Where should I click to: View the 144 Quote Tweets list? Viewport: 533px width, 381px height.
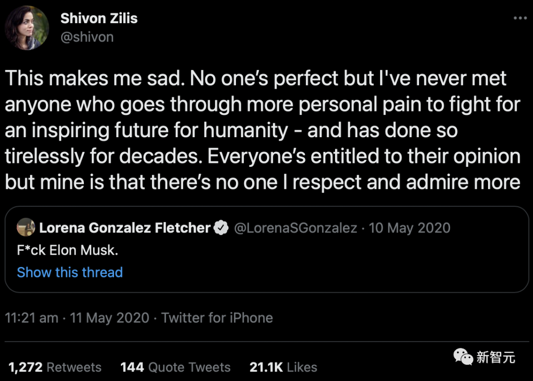[x=175, y=367]
